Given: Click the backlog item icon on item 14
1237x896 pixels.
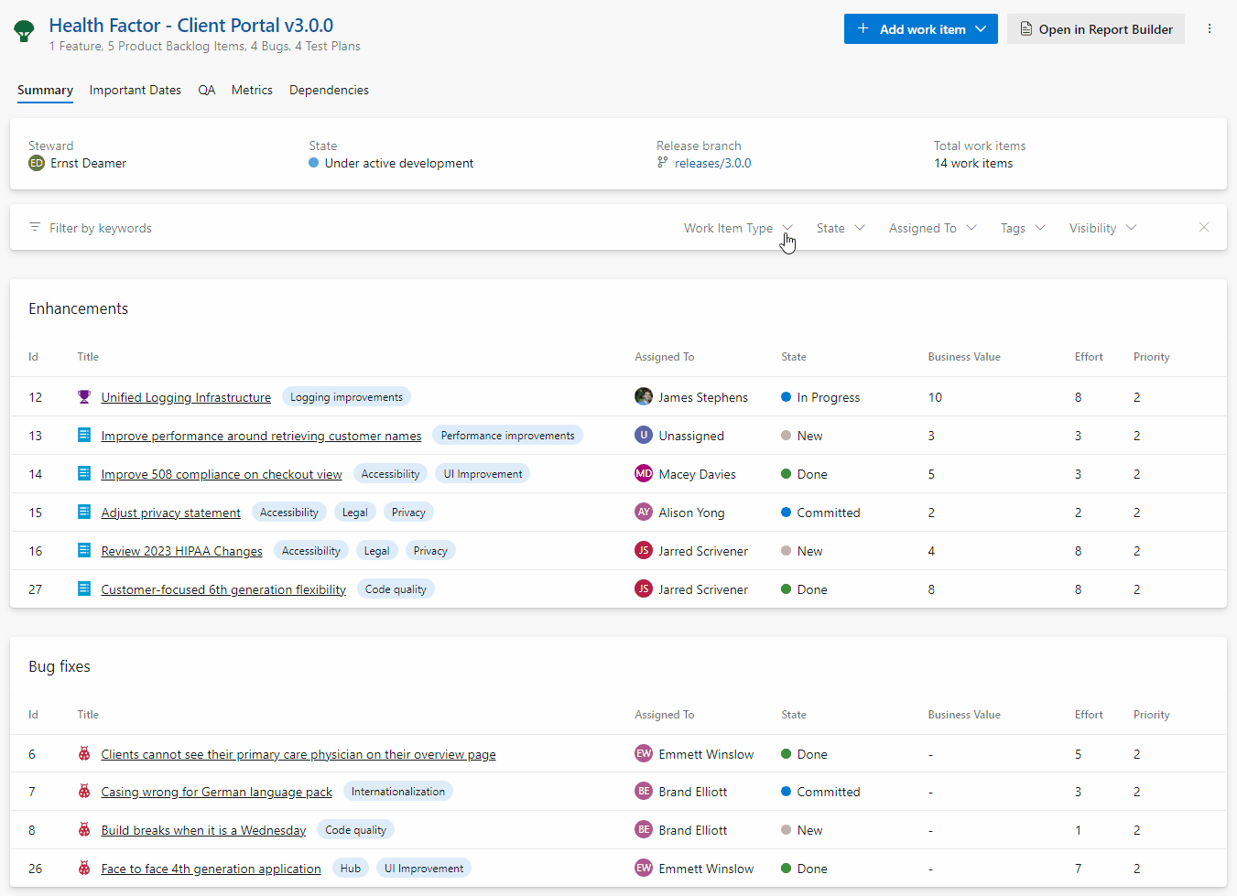Looking at the screenshot, I should pyautogui.click(x=84, y=473).
